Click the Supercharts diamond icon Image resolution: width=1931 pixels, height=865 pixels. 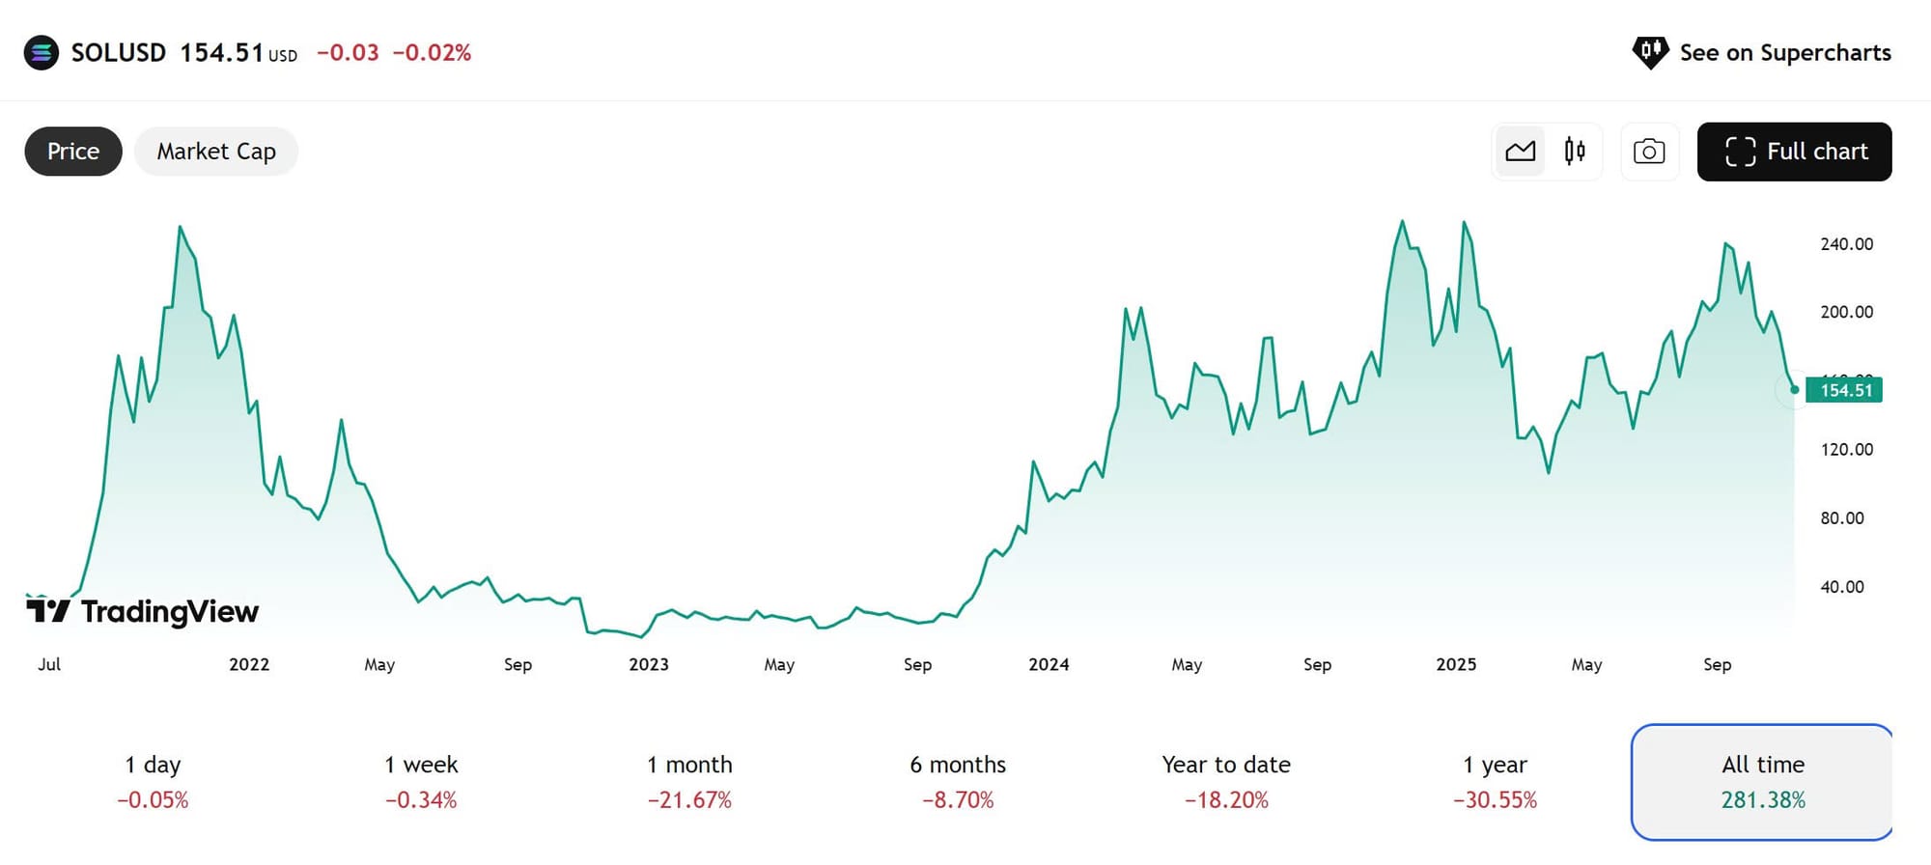click(1651, 52)
